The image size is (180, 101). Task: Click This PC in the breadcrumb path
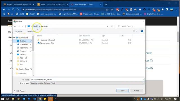[35, 26]
